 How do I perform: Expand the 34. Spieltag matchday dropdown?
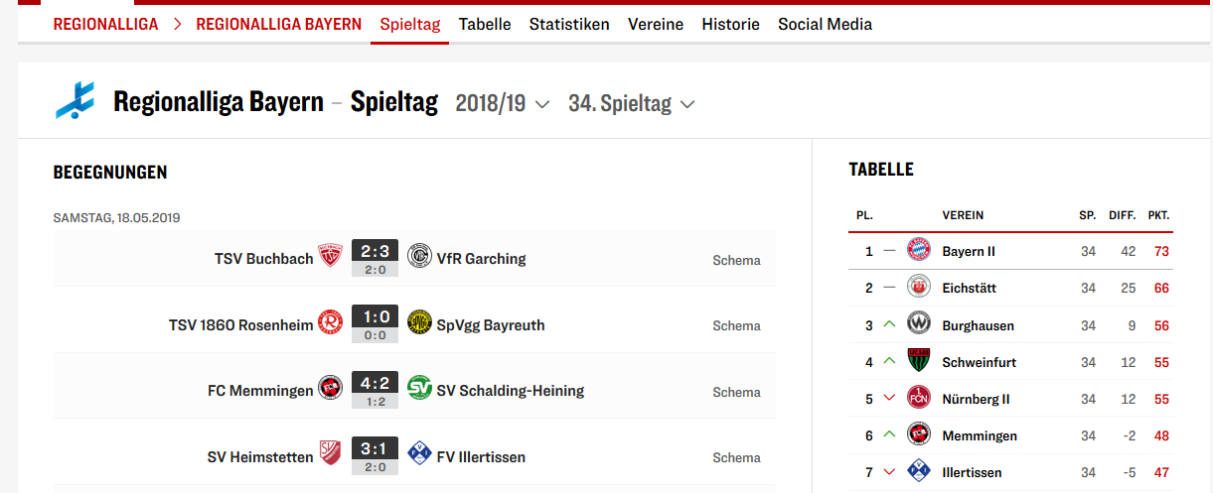[631, 103]
